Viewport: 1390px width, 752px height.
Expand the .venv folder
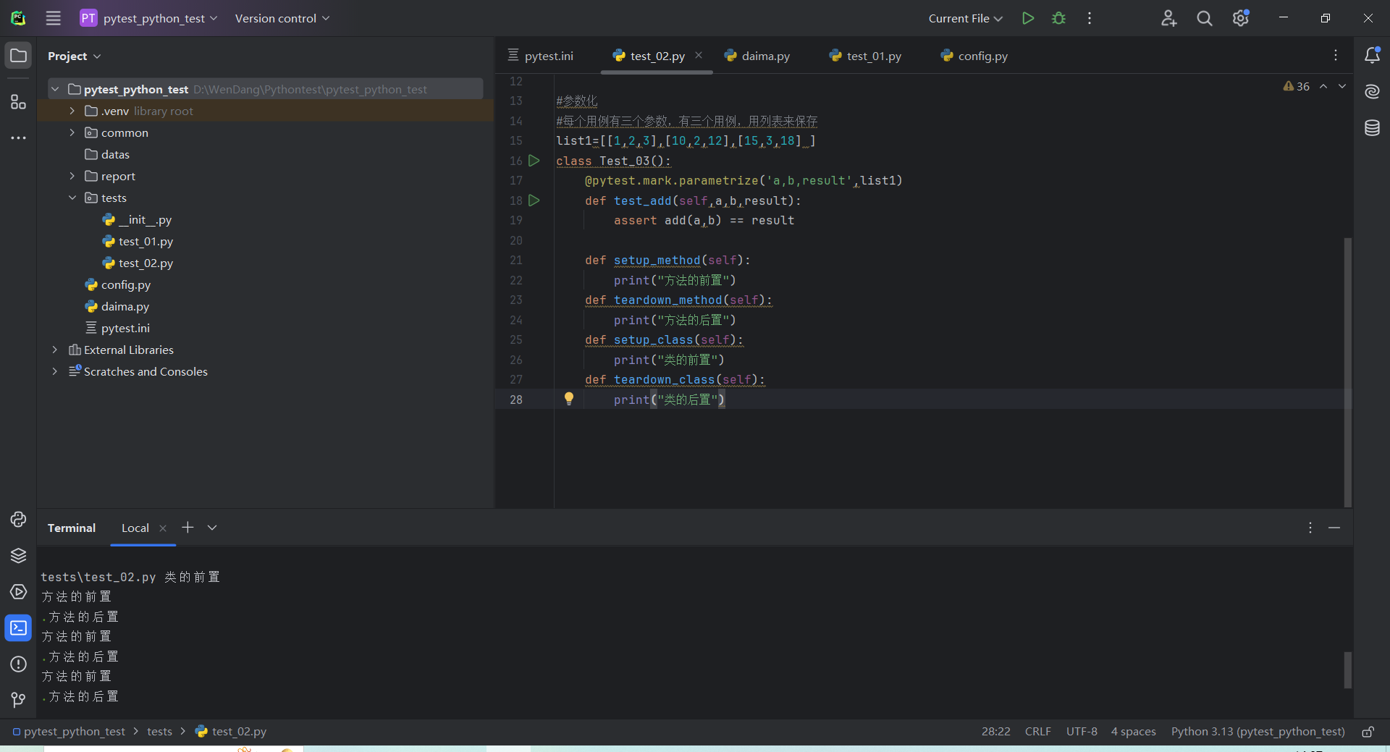(72, 111)
